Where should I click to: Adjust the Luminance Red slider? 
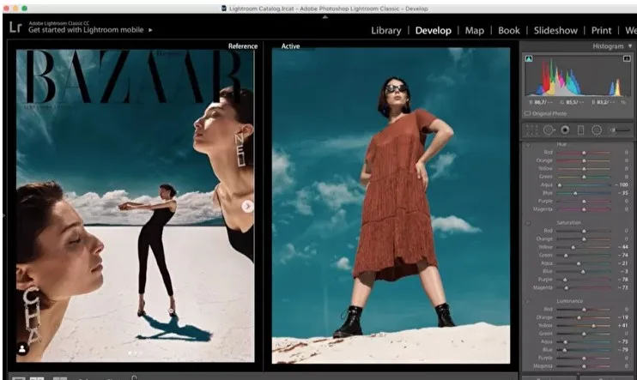click(584, 309)
